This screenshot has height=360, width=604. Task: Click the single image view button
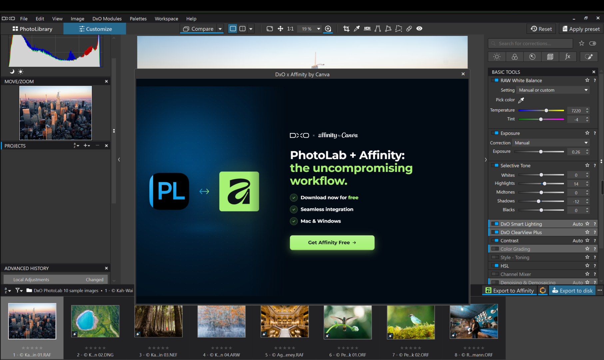233,29
